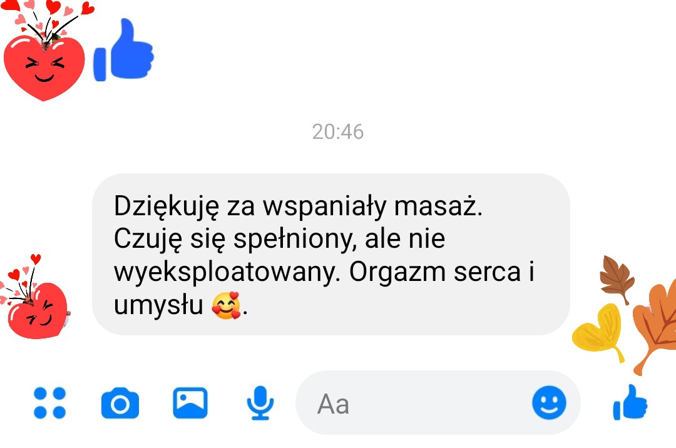Send a like with the bottom thumbs-up
Viewport: 676px width, 448px height.
(630, 402)
